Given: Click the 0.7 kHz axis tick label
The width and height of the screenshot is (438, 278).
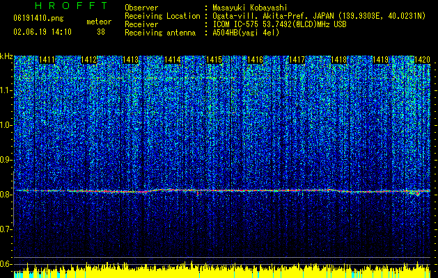Looking at the screenshot, I should (6, 229).
